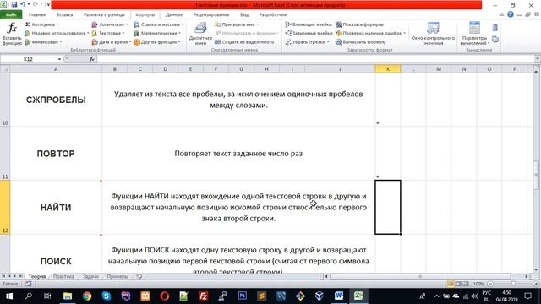Expand the Автосумма dropdown arrow

[57, 24]
